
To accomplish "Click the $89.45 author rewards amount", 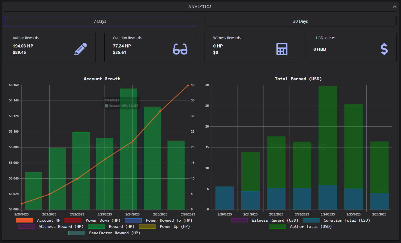I will tap(19, 53).
